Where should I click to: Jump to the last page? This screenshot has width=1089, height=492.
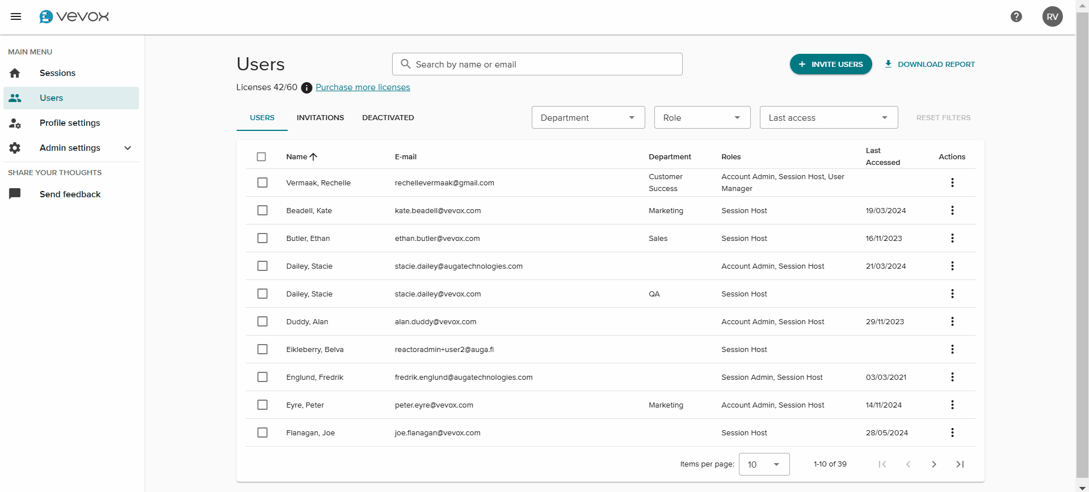click(x=960, y=464)
